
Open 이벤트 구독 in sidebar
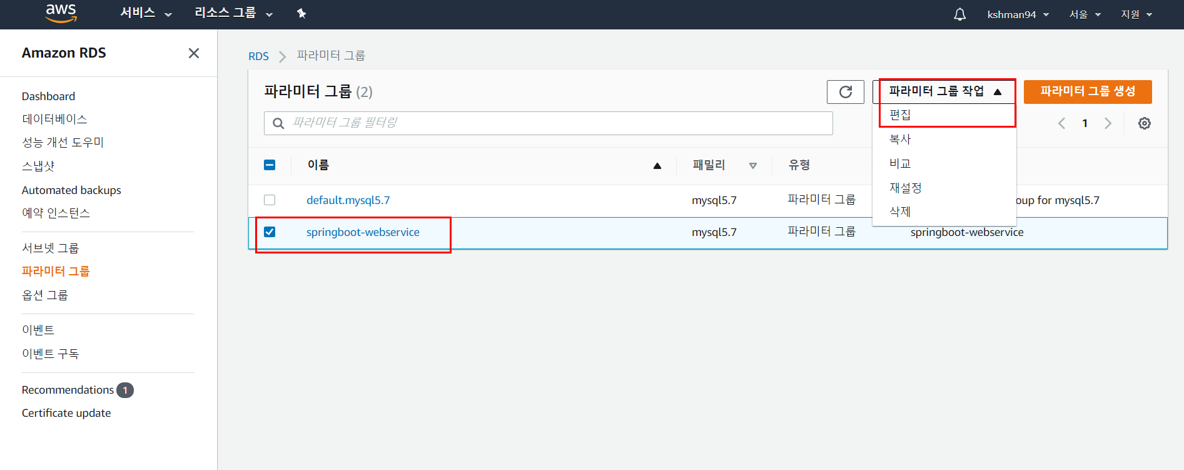click(50, 354)
